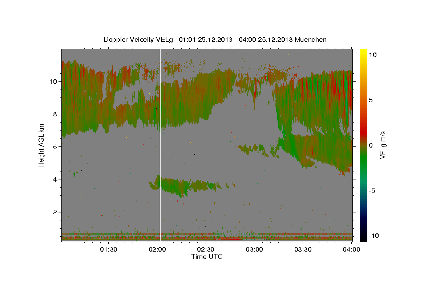The image size is (436, 290).
Task: Click the black bottom of the colorbar
Action: (363, 237)
